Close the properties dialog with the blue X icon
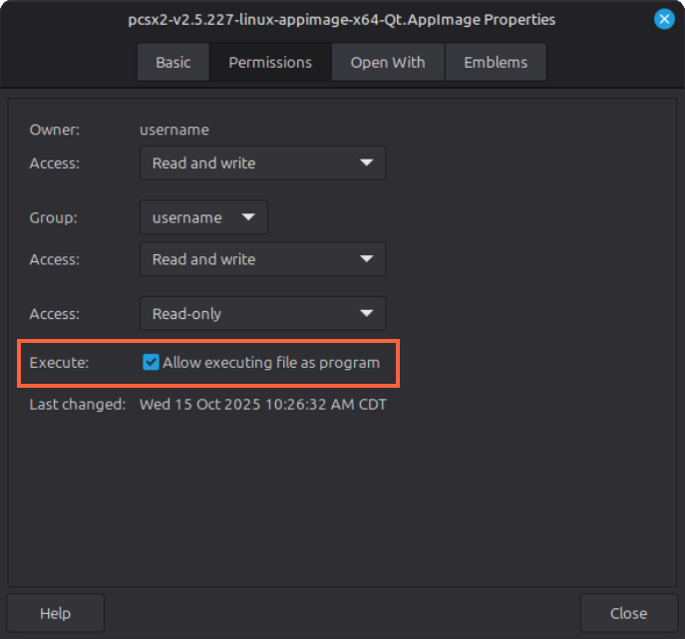Viewport: 685px width, 639px height. click(664, 19)
